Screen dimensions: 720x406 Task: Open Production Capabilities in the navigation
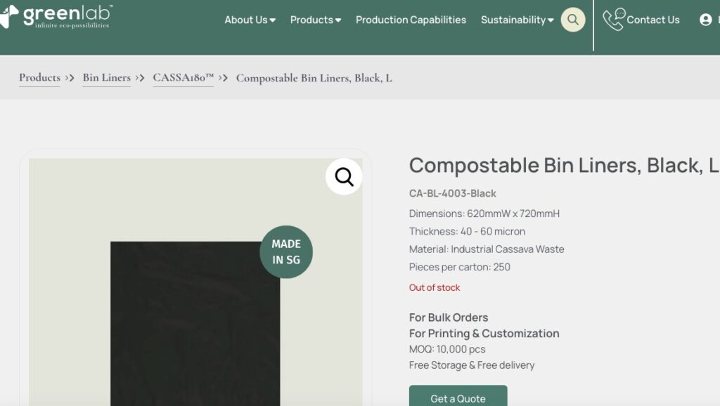pos(411,20)
